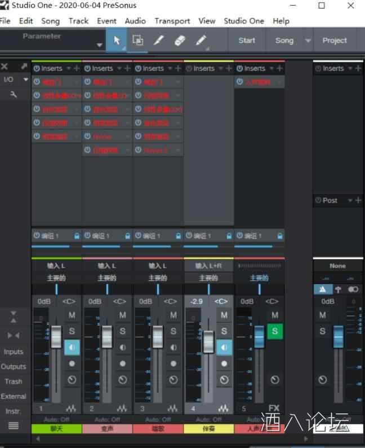
Task: Click the hamburger lines icon at the bottom left
Action: [13, 425]
